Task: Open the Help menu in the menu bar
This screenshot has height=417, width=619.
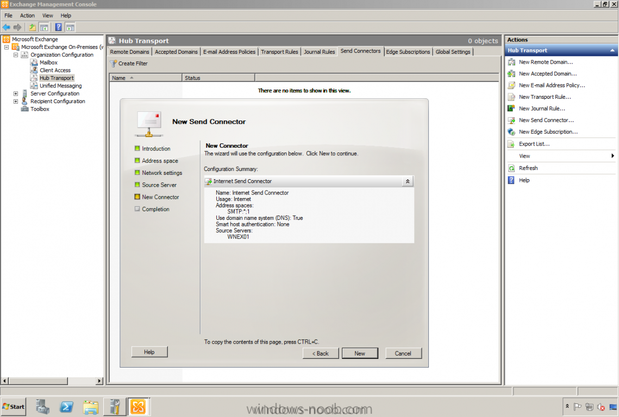Action: point(66,16)
